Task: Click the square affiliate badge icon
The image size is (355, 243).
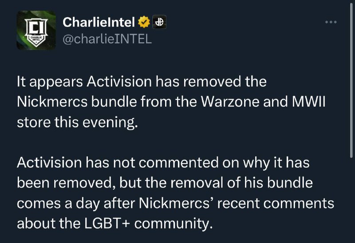Action: click(x=158, y=21)
